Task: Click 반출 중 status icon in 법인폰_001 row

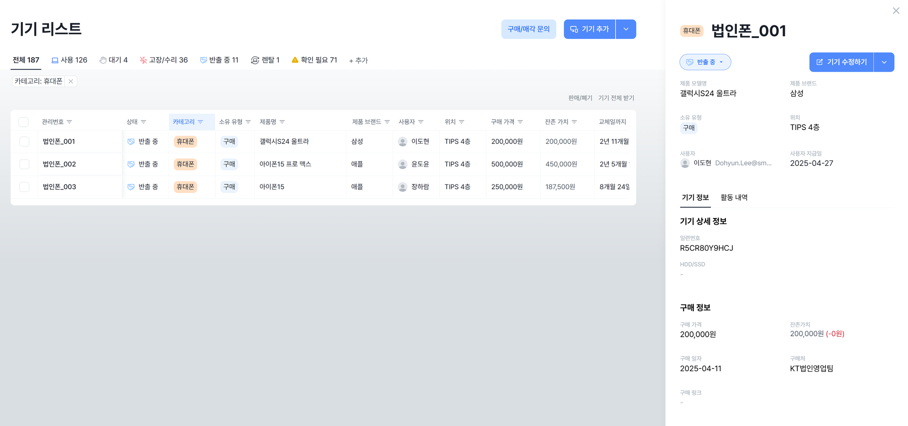Action: [x=131, y=142]
